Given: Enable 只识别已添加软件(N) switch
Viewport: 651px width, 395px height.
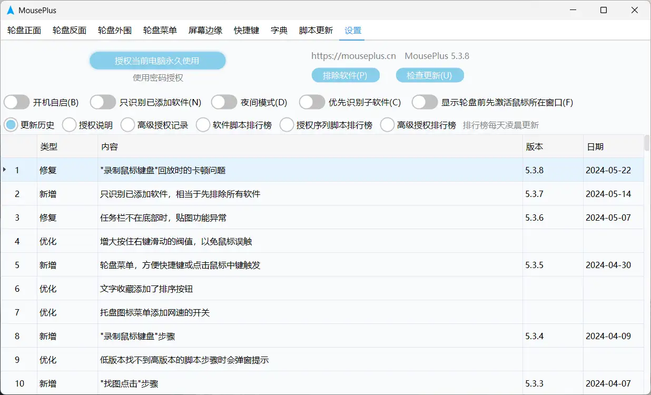Looking at the screenshot, I should click(103, 102).
